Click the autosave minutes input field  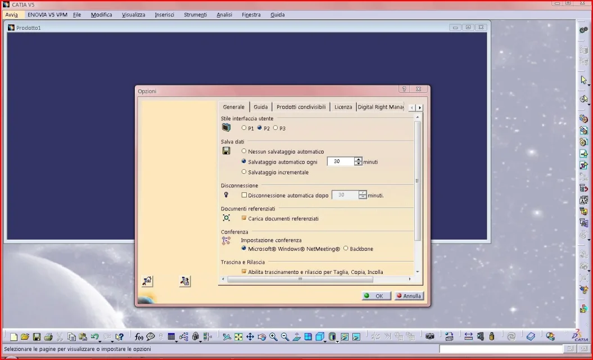[x=341, y=161]
